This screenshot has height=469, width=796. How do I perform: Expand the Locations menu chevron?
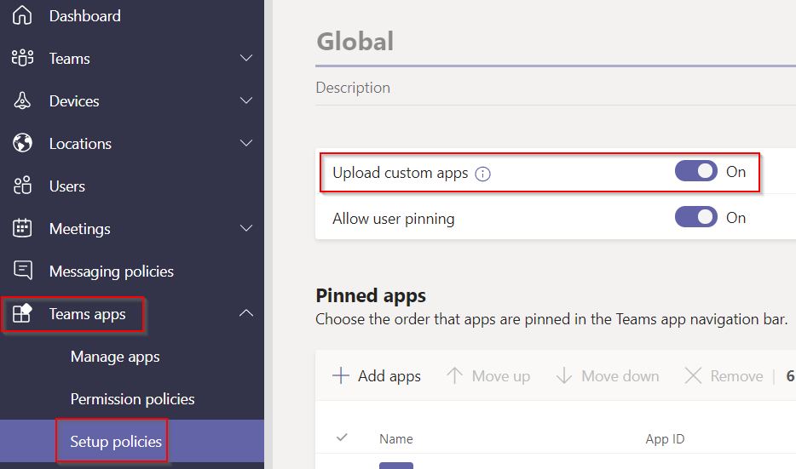click(x=246, y=143)
